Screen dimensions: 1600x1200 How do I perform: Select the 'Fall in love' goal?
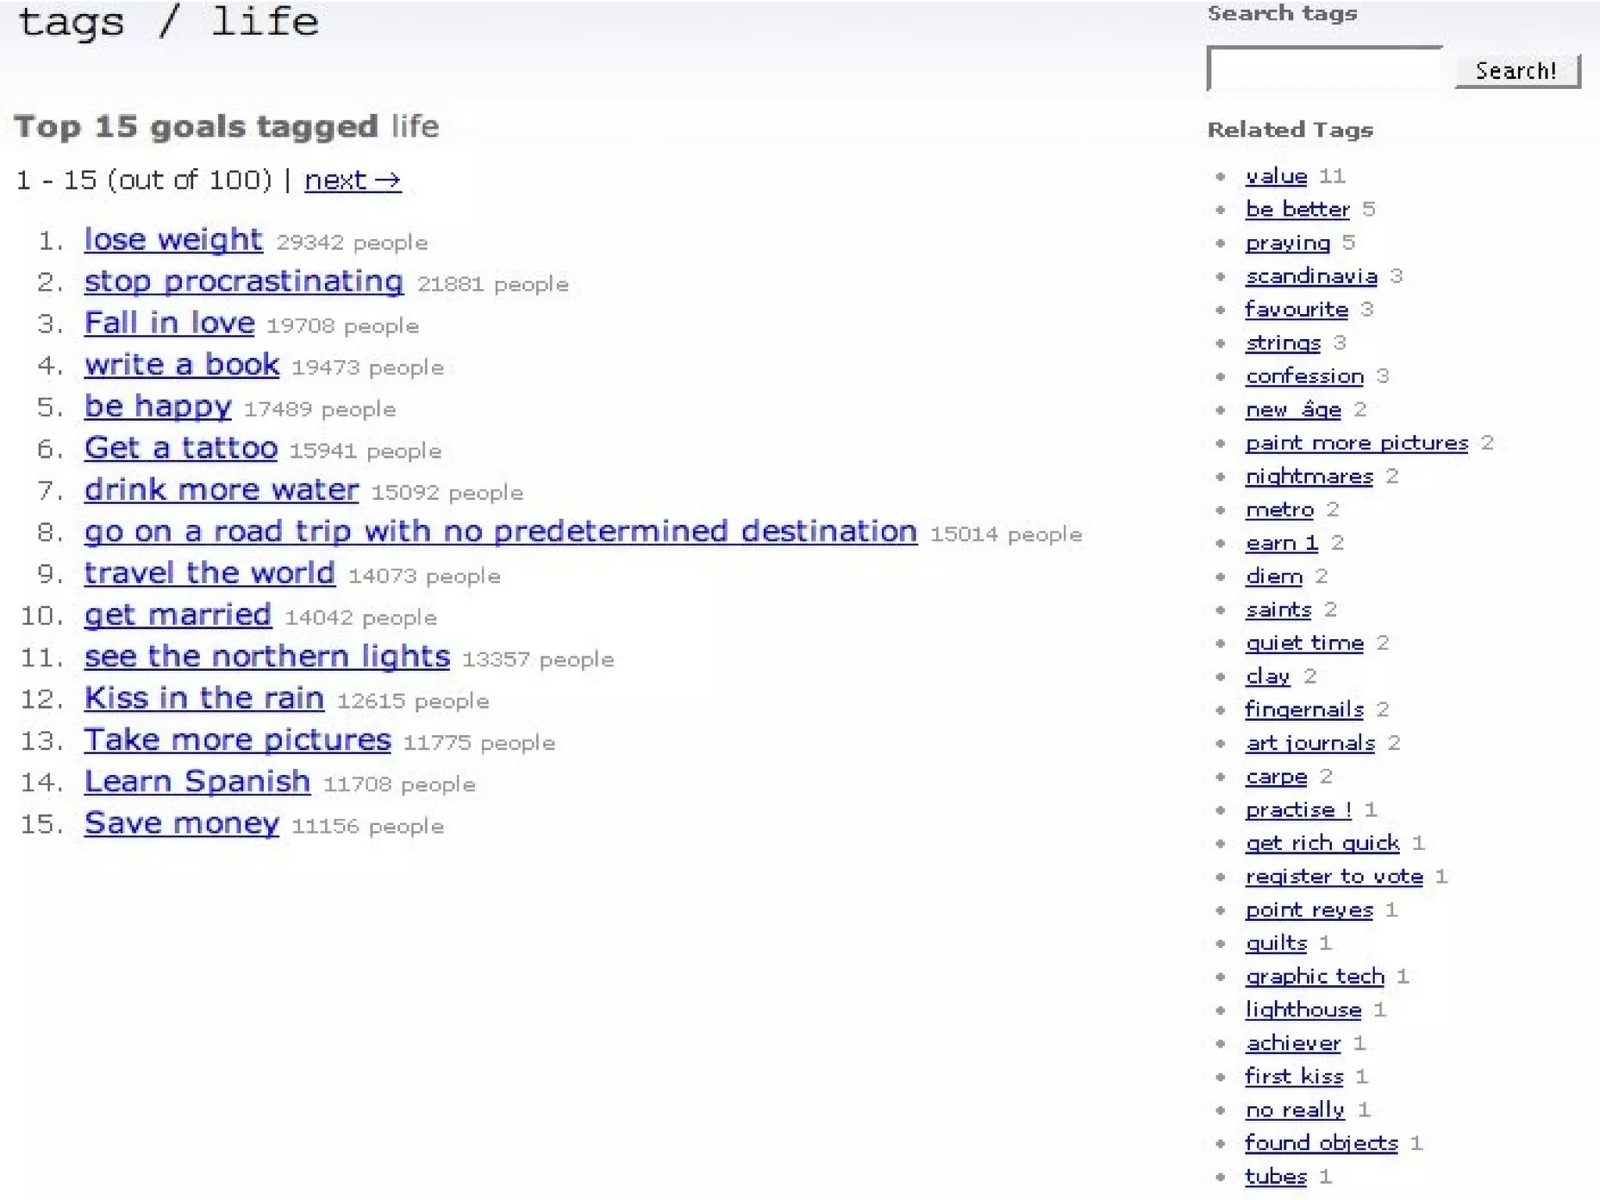(x=170, y=323)
